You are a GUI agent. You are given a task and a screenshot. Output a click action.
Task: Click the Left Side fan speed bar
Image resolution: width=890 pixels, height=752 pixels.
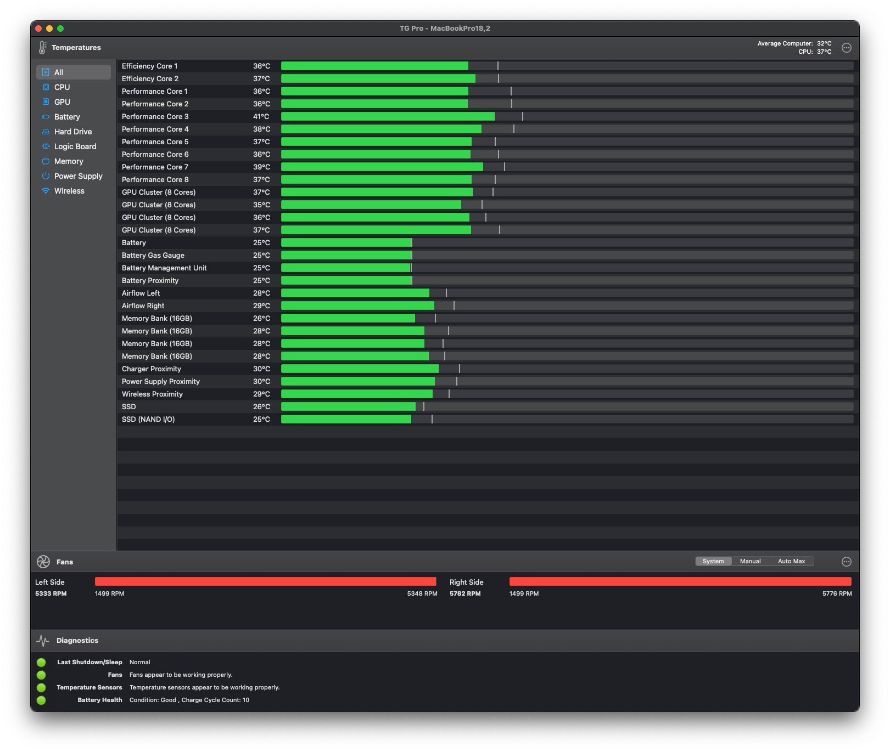click(266, 581)
